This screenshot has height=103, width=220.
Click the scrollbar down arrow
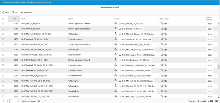[x=218, y=97]
